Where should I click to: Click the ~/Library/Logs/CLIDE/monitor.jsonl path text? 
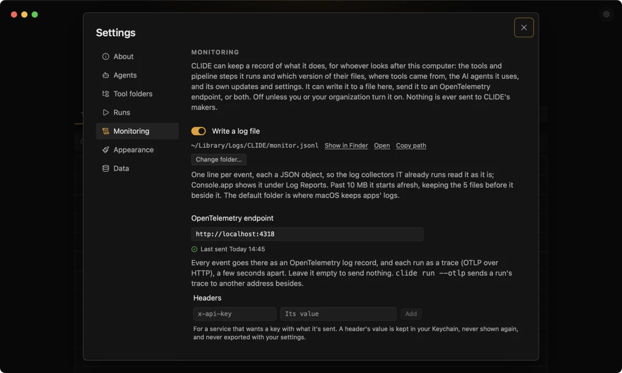(255, 146)
